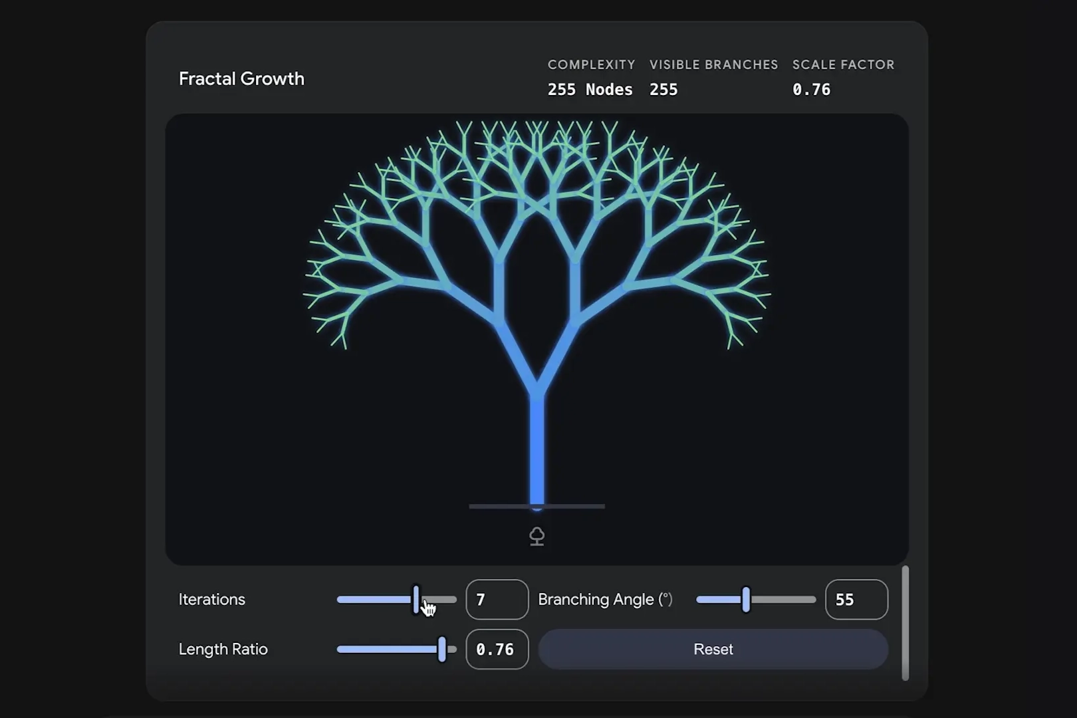Viewport: 1077px width, 718px height.
Task: Click the unfilled part of Branching Angle track
Action: click(x=784, y=600)
